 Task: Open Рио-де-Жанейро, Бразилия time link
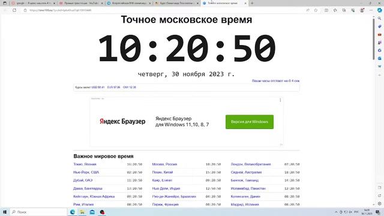(174, 196)
